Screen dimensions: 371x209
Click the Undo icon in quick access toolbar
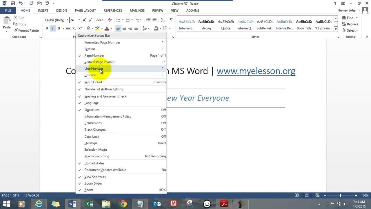tap(21, 3)
